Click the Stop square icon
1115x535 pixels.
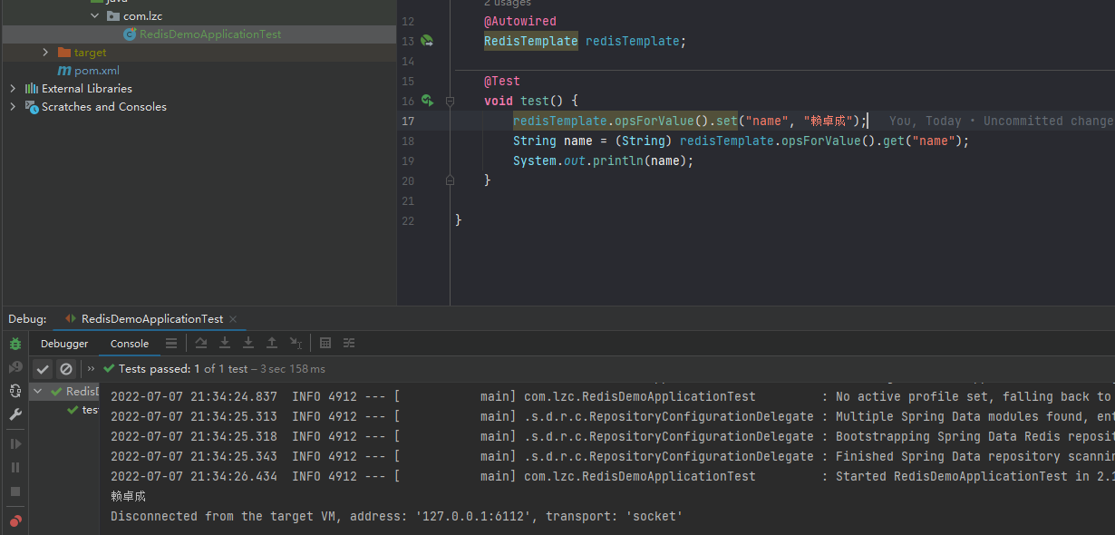click(15, 491)
